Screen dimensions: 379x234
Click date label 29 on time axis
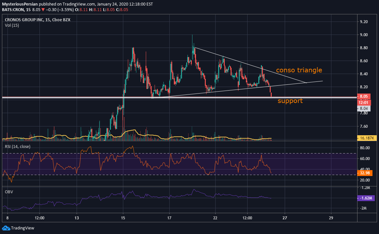(x=331, y=218)
